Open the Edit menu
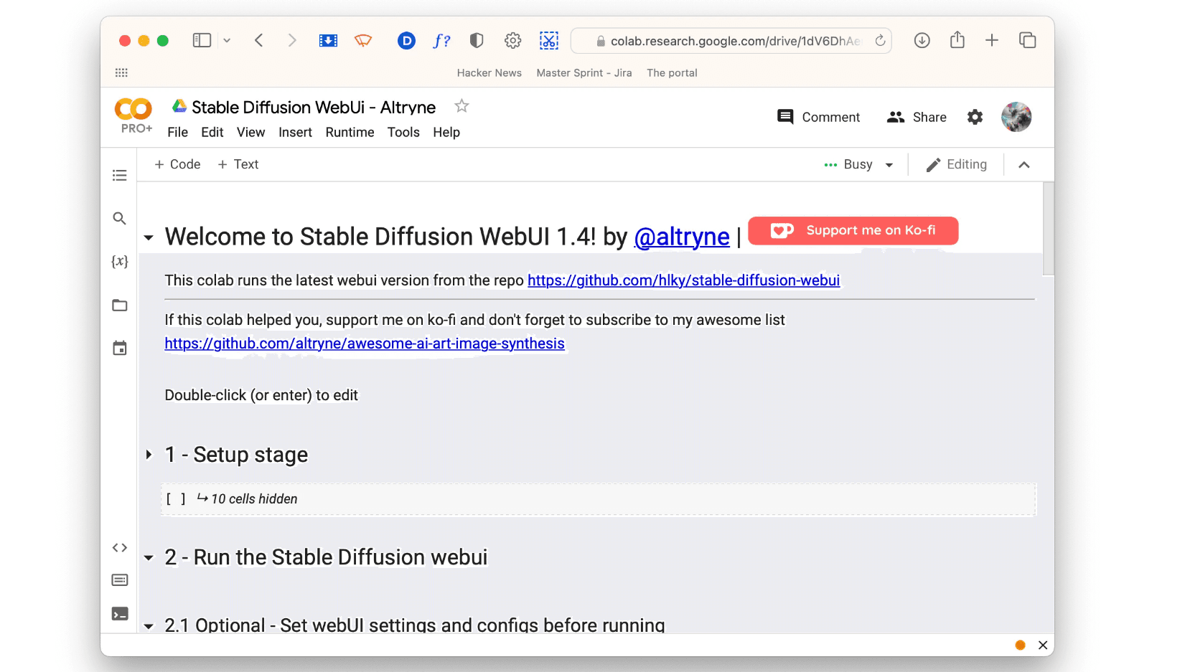1185x672 pixels. click(212, 132)
